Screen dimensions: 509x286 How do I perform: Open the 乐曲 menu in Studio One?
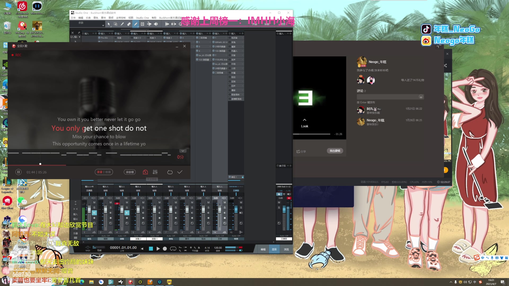click(88, 18)
